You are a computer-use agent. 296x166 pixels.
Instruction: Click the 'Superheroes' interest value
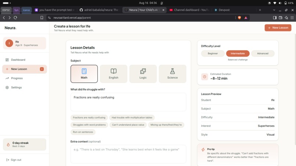pyautogui.click(x=266, y=126)
